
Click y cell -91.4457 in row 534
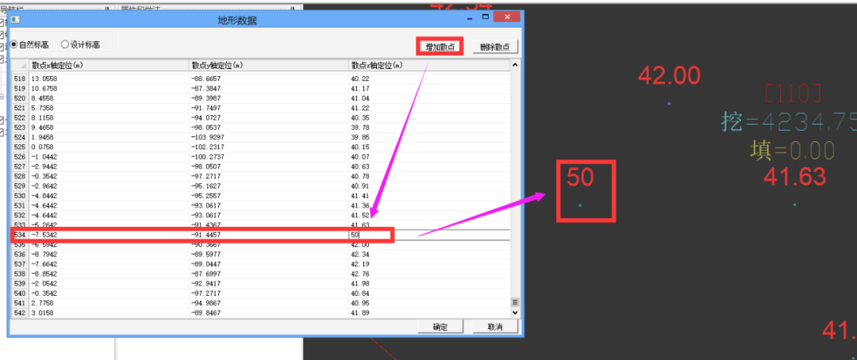[268, 235]
